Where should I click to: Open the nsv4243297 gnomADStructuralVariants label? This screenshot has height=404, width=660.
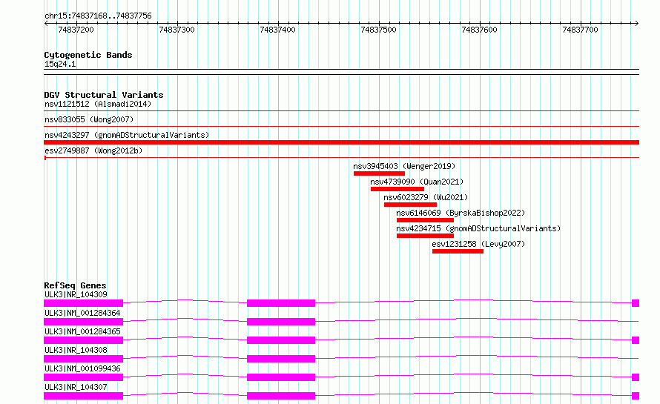tap(127, 135)
